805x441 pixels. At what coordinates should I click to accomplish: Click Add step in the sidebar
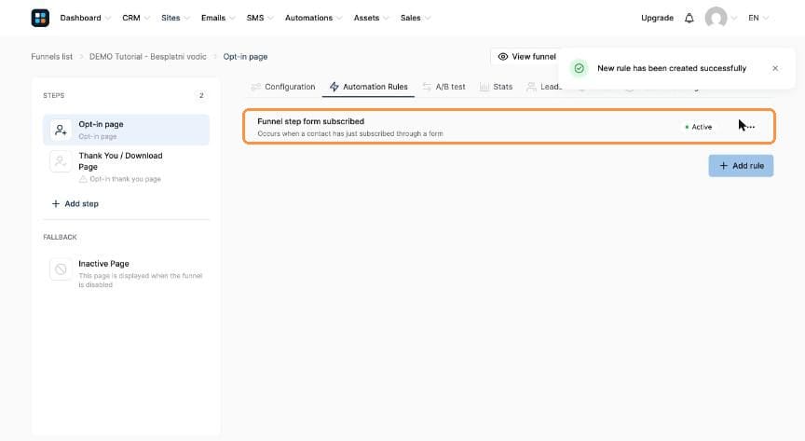tap(75, 204)
